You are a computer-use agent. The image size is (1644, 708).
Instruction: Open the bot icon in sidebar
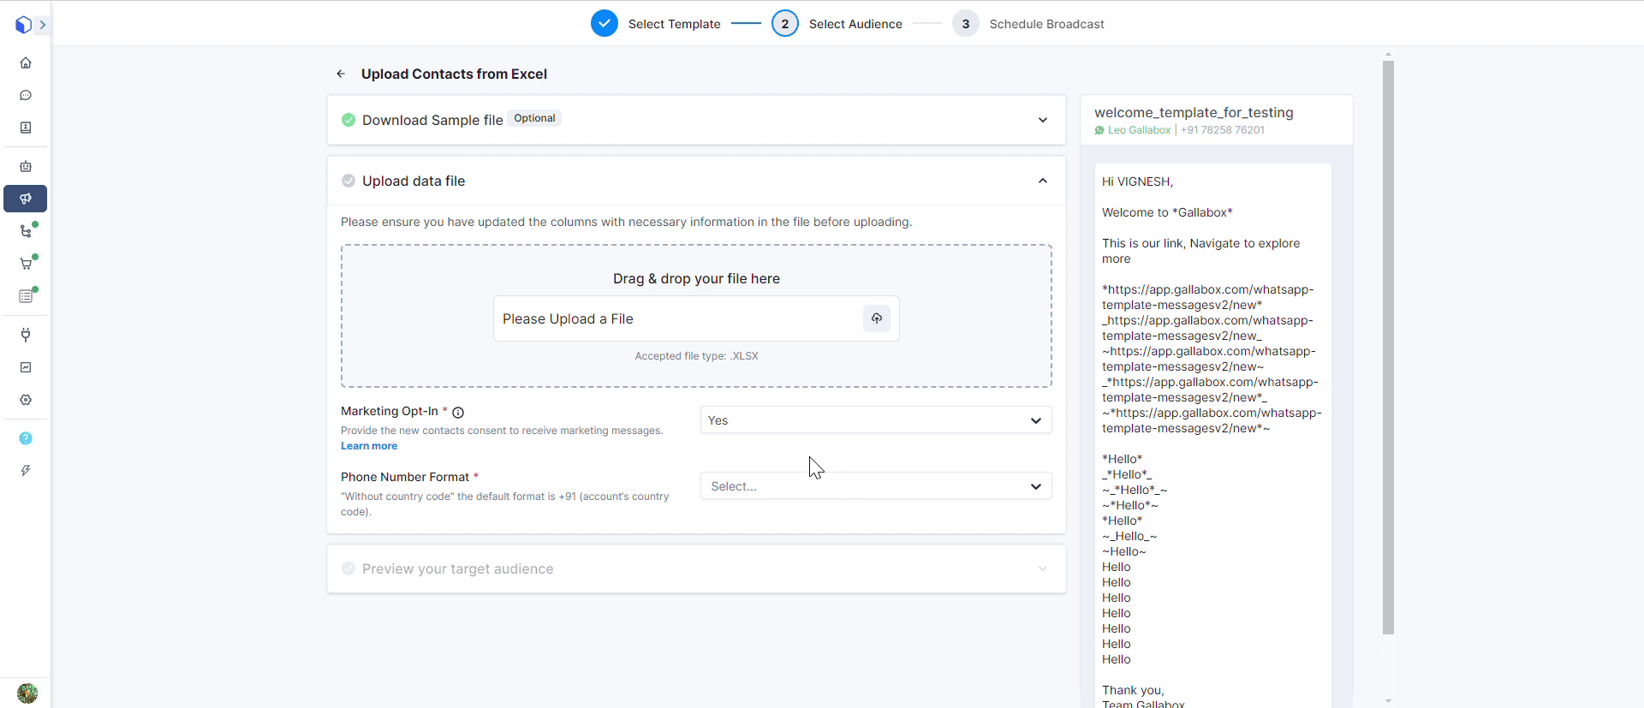click(x=26, y=166)
